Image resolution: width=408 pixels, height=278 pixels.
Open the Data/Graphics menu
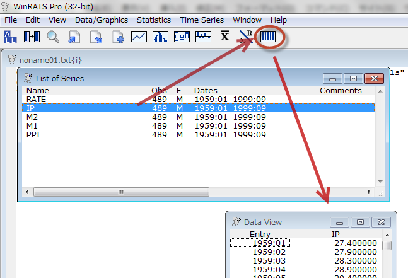[102, 20]
